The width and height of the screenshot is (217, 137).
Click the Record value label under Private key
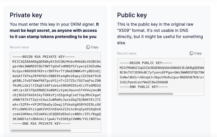19,47
